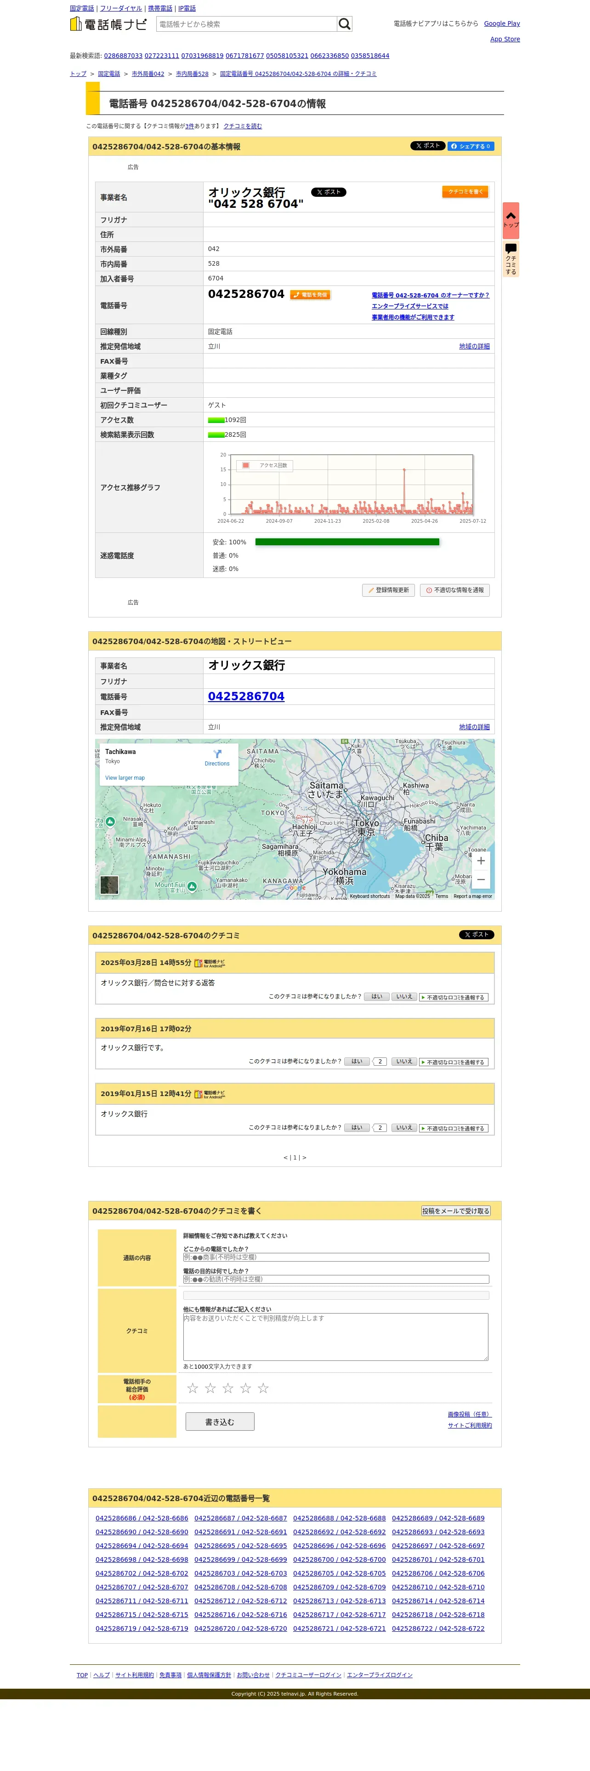Screen dimensions: 590x1771
Task: Click Report a map error
Action: [x=472, y=897]
